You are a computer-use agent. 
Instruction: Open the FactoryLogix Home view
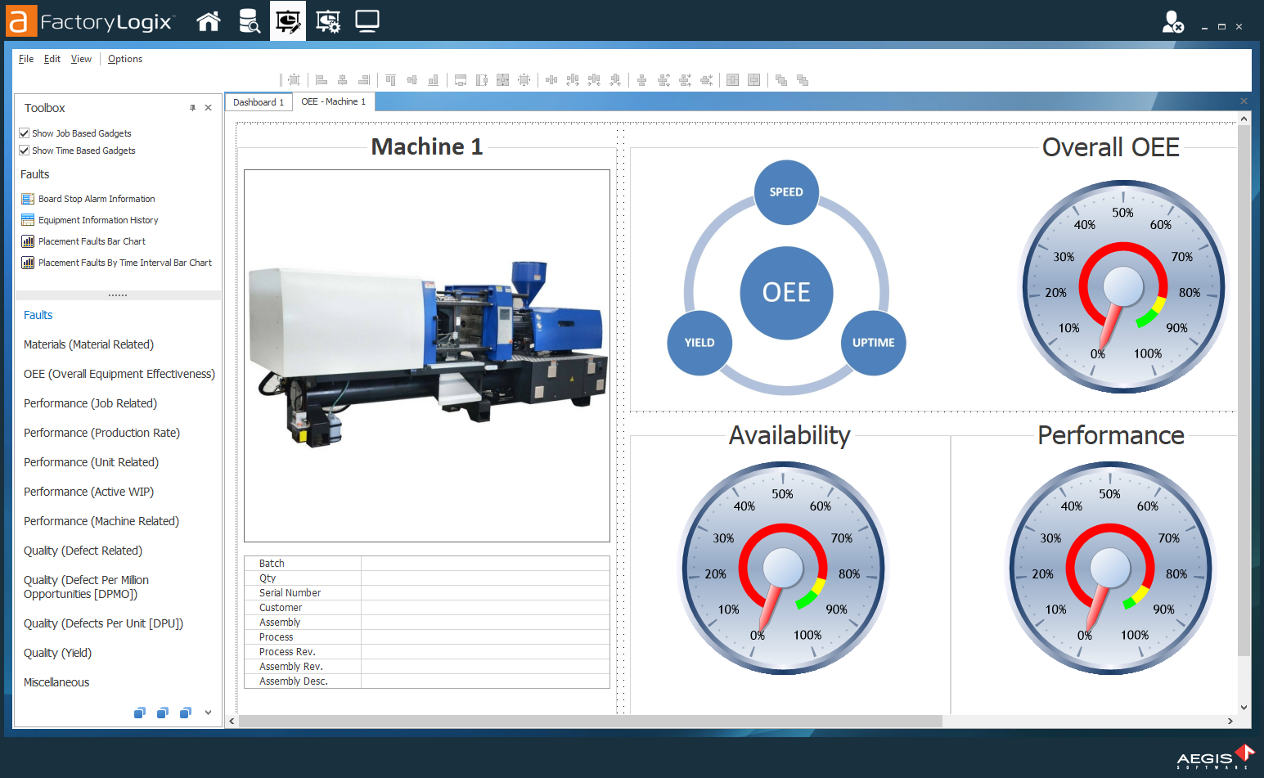pos(209,20)
